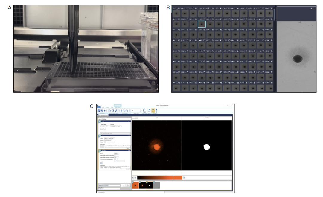
Task: Click the last ribbon icon right of the highlighted button
Action: [x=156, y=111]
